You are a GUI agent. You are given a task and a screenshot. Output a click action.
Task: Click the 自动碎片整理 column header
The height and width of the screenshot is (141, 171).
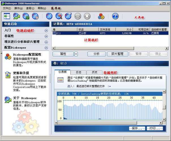(x=159, y=29)
